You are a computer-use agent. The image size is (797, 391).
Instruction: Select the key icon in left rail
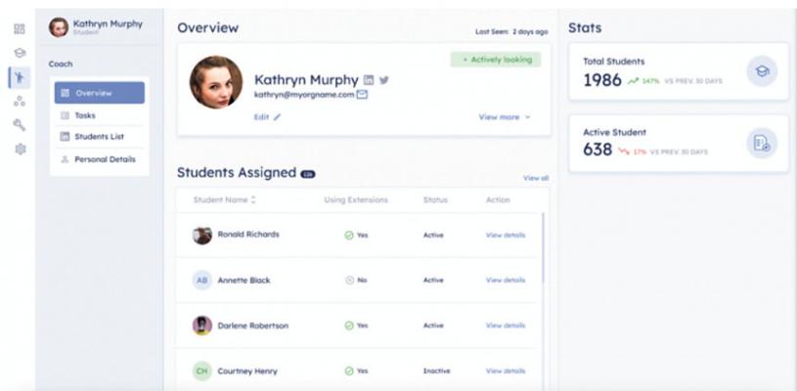click(x=18, y=124)
